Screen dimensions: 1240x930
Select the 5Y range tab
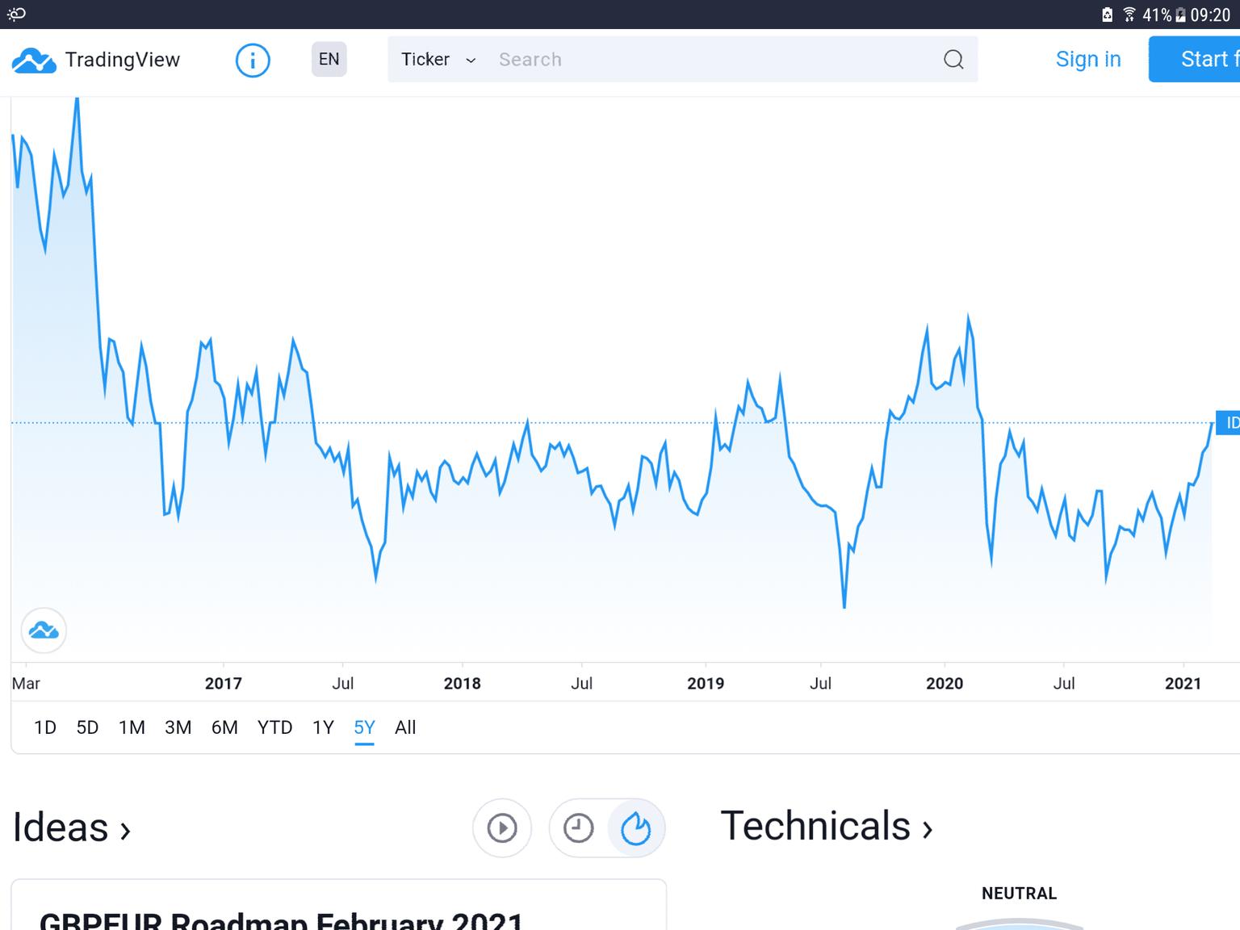tap(364, 727)
